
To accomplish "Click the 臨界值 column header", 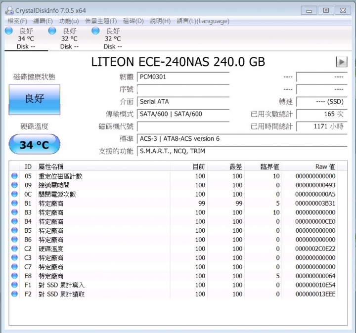I will click(x=263, y=166).
